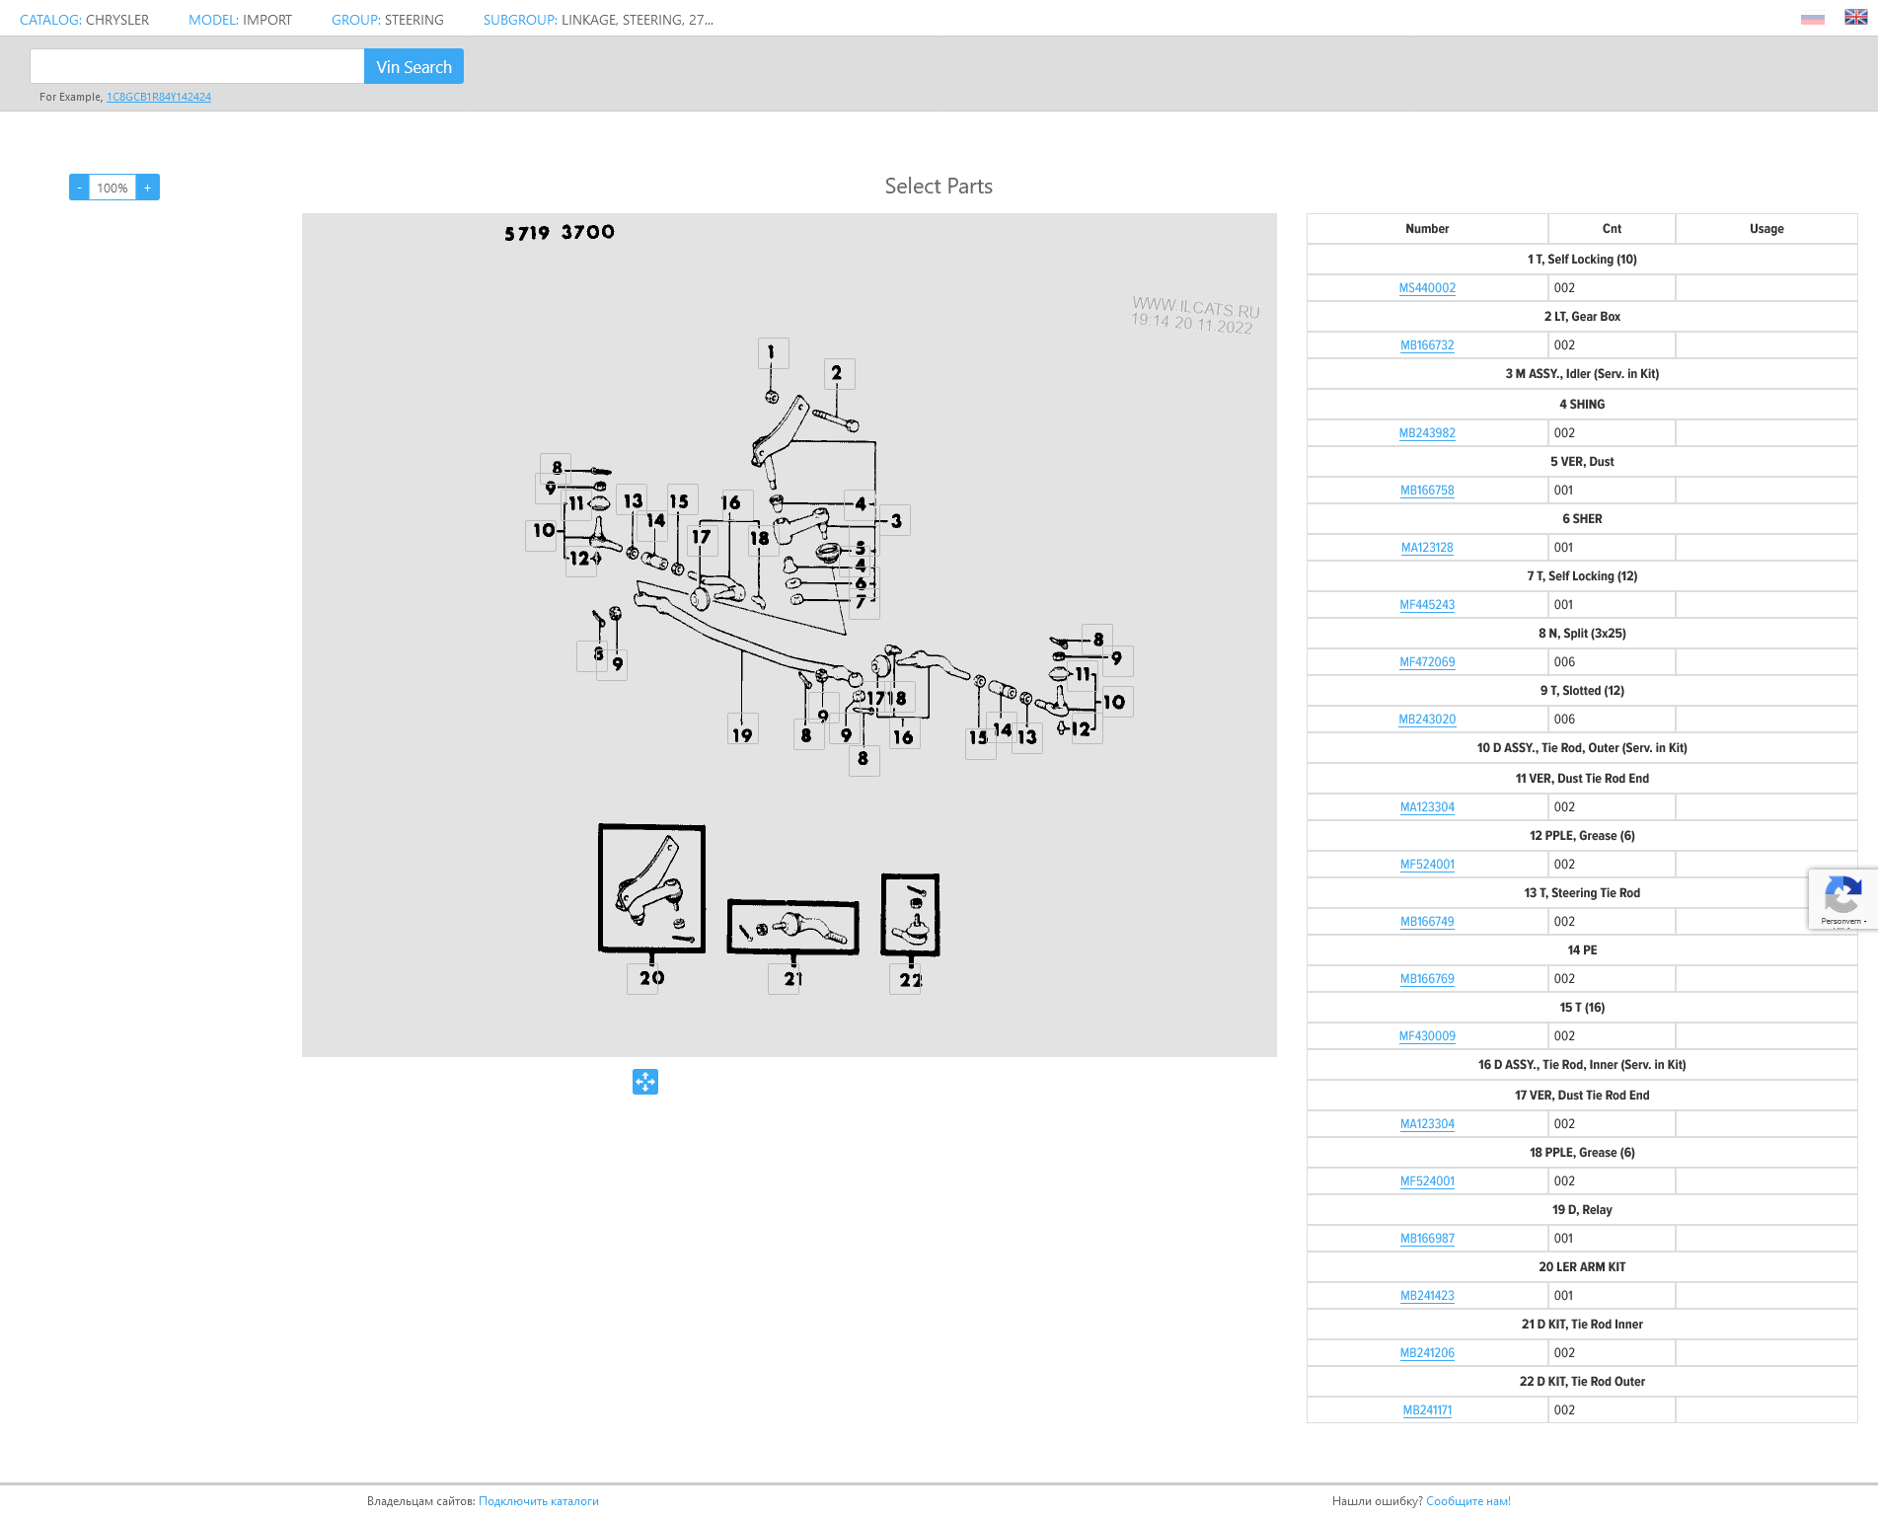
Task: Click callout number 19 in diagram
Action: (x=742, y=734)
